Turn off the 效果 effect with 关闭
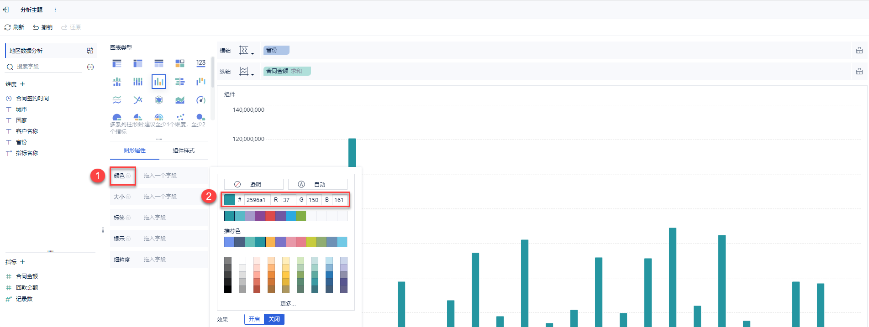Image resolution: width=869 pixels, height=327 pixels. click(x=274, y=319)
